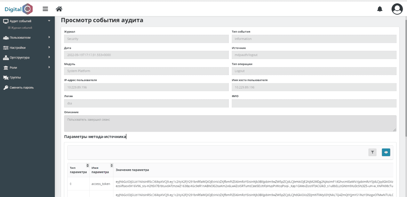Open the user profile avatar
Screen dimensions: 407x197
coord(397,9)
